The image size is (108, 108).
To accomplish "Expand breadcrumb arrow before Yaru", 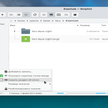I will point(53,21).
